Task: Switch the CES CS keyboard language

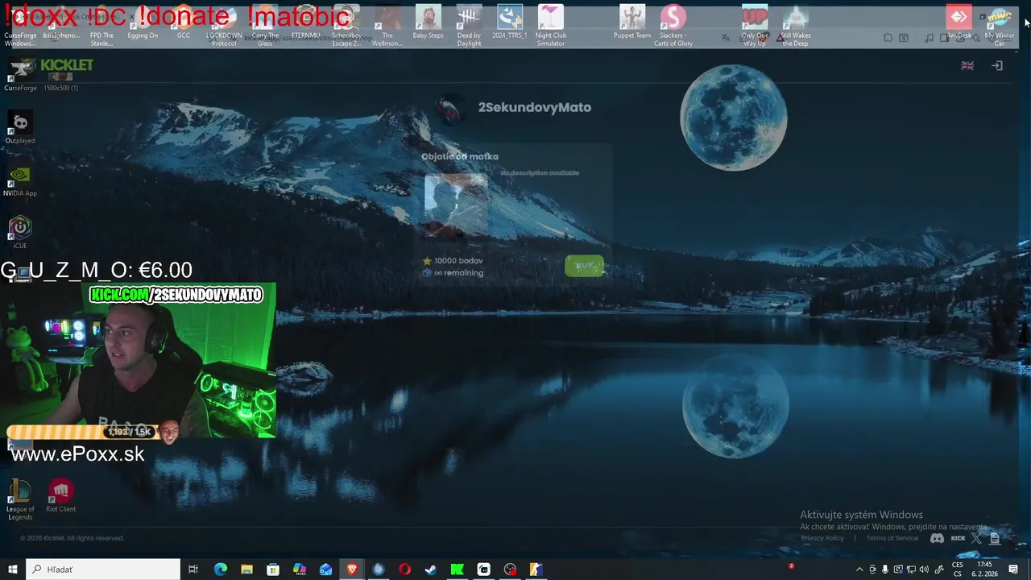Action: tap(958, 570)
